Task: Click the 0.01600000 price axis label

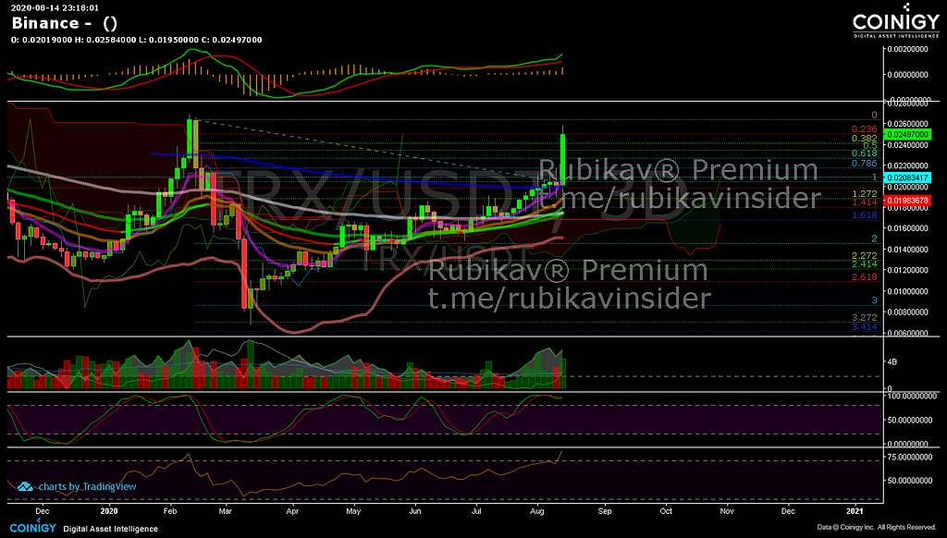Action: click(908, 229)
